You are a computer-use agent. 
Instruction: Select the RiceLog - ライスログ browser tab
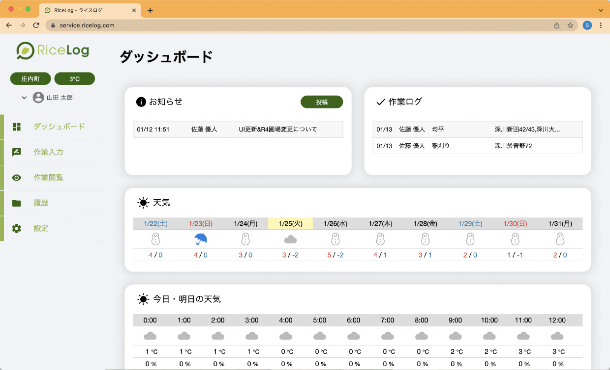point(90,10)
